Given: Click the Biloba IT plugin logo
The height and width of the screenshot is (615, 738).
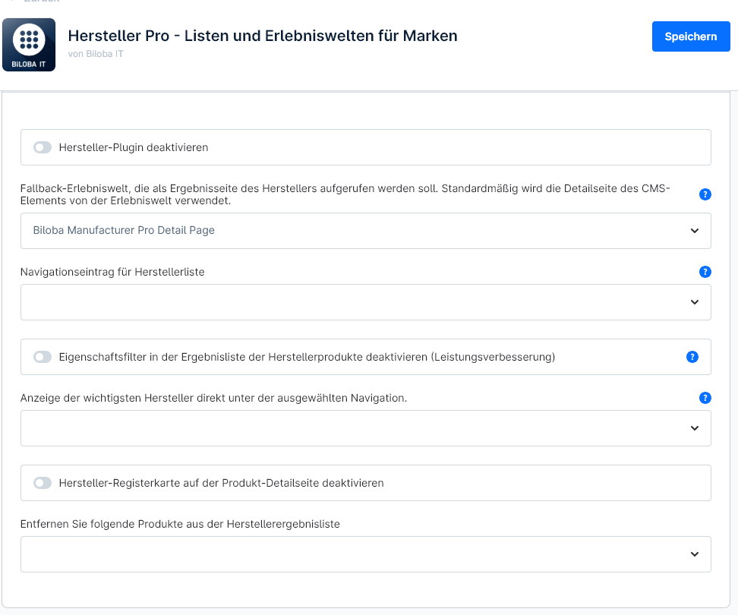Looking at the screenshot, I should pyautogui.click(x=29, y=45).
